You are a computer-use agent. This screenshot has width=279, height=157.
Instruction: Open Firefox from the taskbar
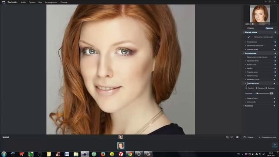click(103, 154)
